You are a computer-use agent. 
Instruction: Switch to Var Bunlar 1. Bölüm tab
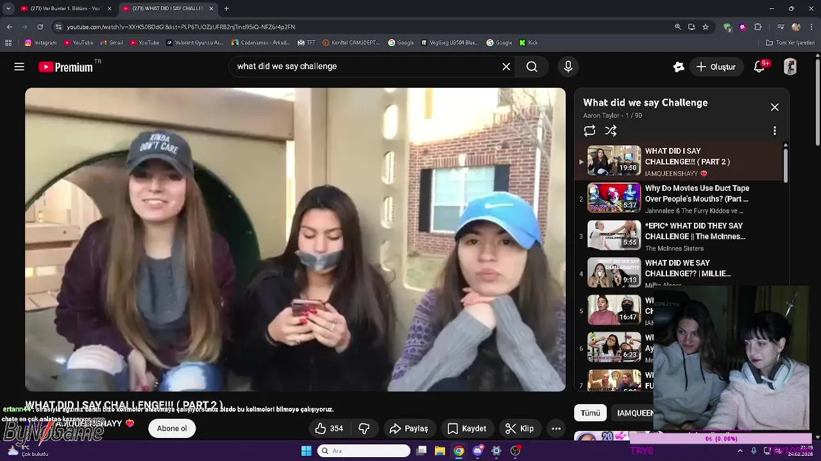[x=65, y=8]
